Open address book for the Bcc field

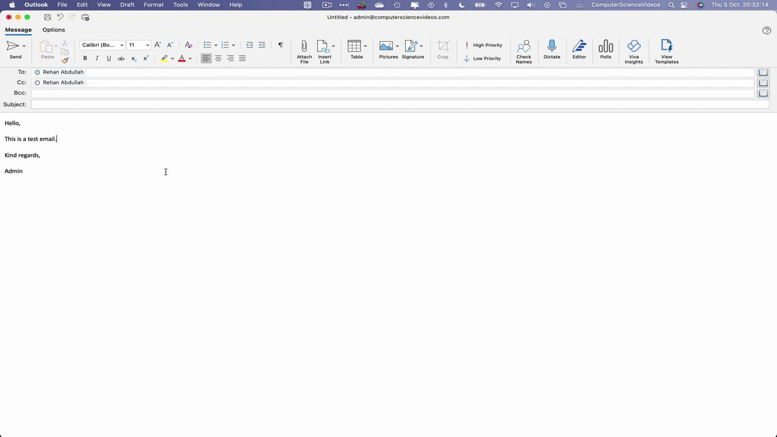[x=763, y=93]
